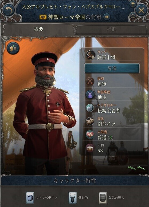Viewport: 149px width, 207px height.
Task: Click the 地主 interest group icon
Action: click(90, 95)
